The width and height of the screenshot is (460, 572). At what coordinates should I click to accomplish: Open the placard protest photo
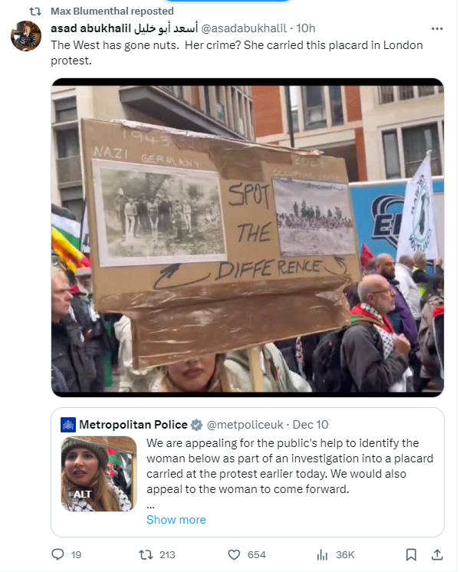[248, 238]
